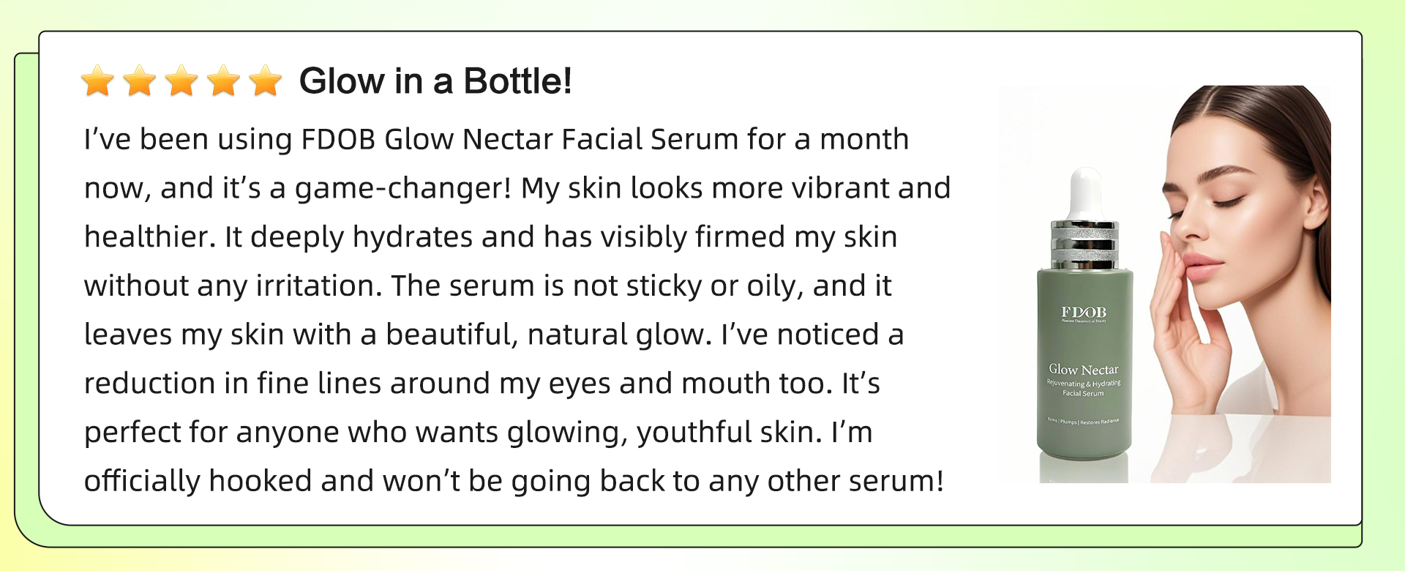Click the line "reduction in fine lines"
This screenshot has height=571, width=1405.
[x=482, y=384]
